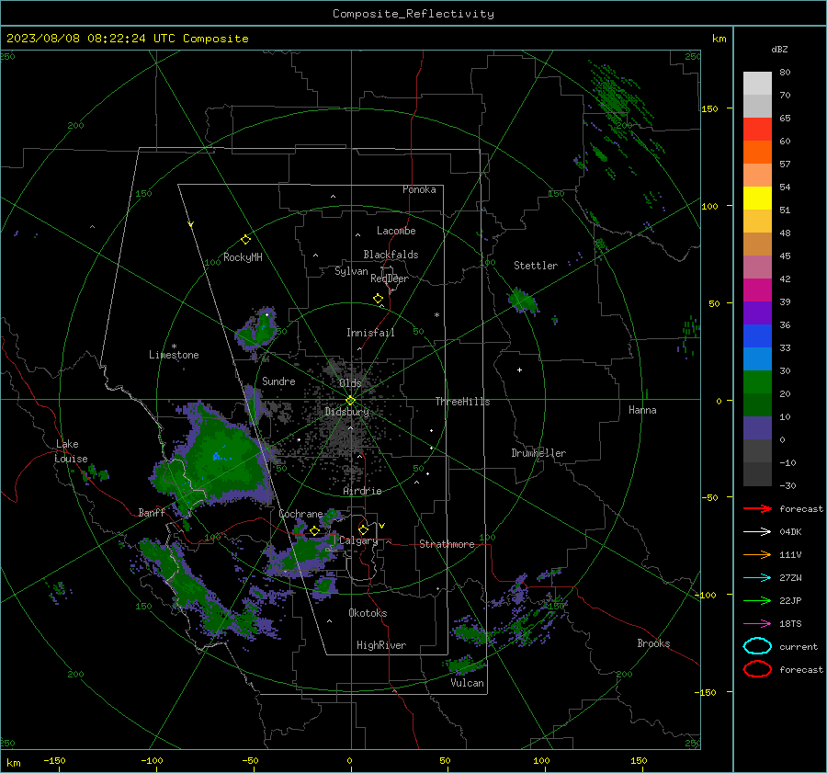Image resolution: width=827 pixels, height=773 pixels.
Task: Click the -100 tick on bottom km axis
Action: [x=152, y=760]
